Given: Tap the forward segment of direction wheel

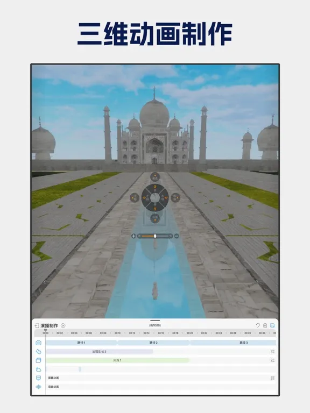Looking at the screenshot, I should tap(155, 188).
